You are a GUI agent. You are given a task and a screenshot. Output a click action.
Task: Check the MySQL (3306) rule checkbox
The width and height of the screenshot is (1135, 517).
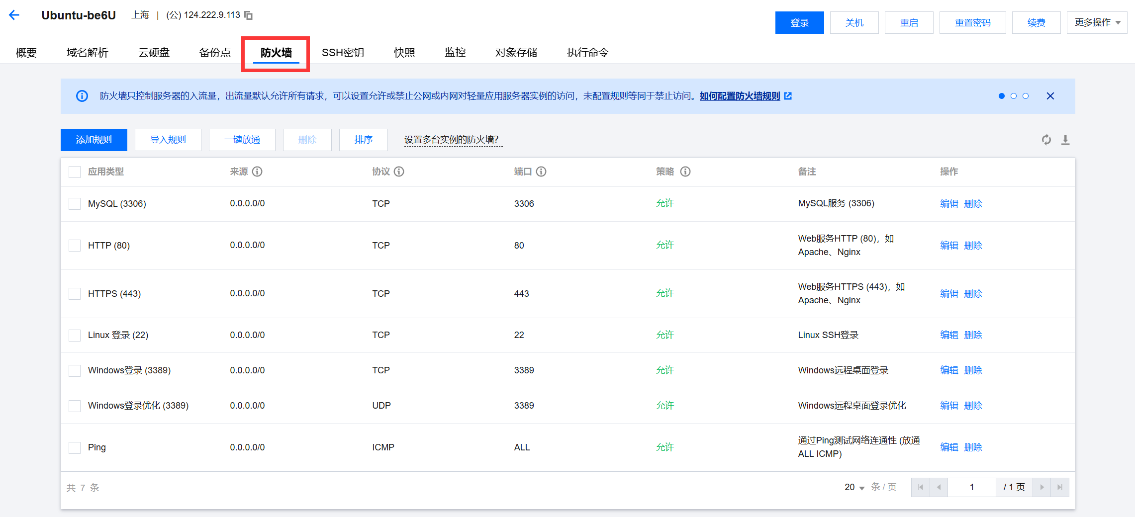click(x=75, y=204)
